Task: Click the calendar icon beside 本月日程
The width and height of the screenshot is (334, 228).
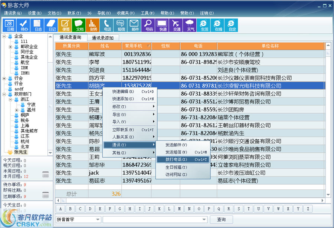Action: pyautogui.click(x=45, y=174)
